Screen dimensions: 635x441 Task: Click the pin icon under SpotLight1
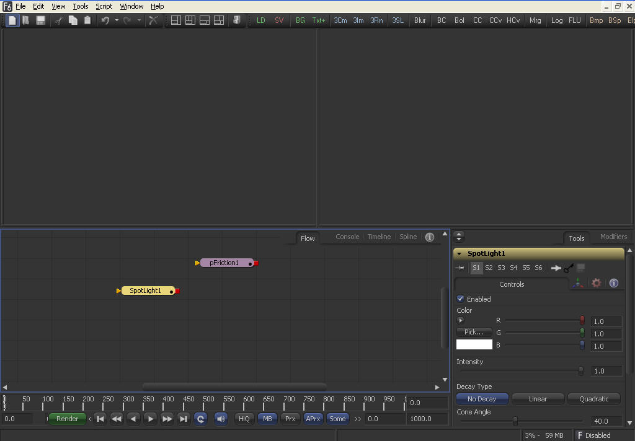point(460,268)
